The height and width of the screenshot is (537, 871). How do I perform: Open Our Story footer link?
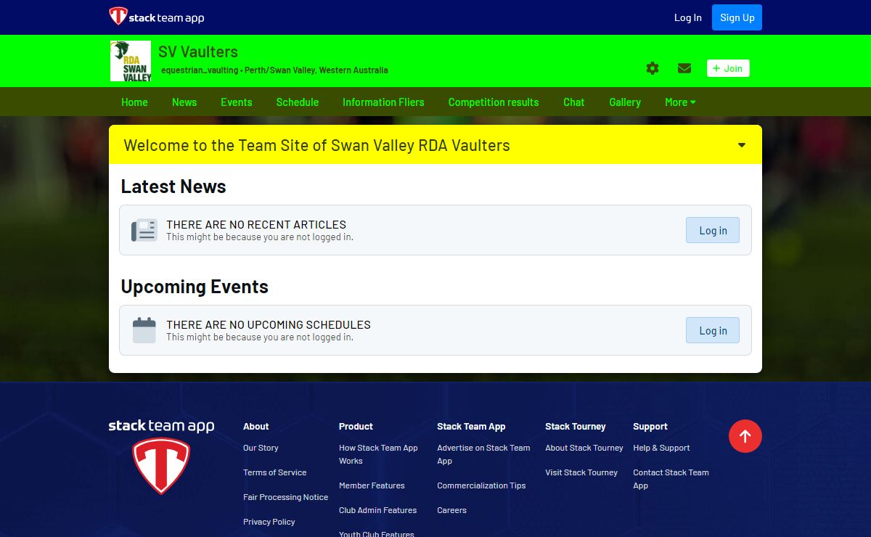[x=261, y=448]
